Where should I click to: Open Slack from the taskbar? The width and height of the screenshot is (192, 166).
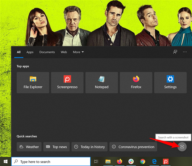pyautogui.click(x=131, y=162)
